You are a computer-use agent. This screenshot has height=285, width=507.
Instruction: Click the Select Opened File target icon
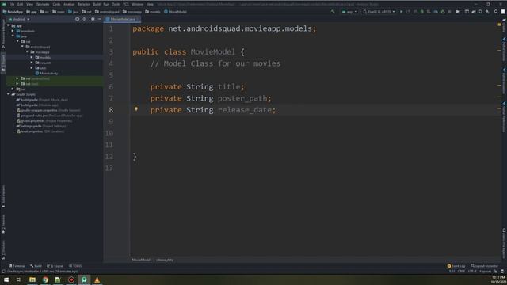click(78, 19)
